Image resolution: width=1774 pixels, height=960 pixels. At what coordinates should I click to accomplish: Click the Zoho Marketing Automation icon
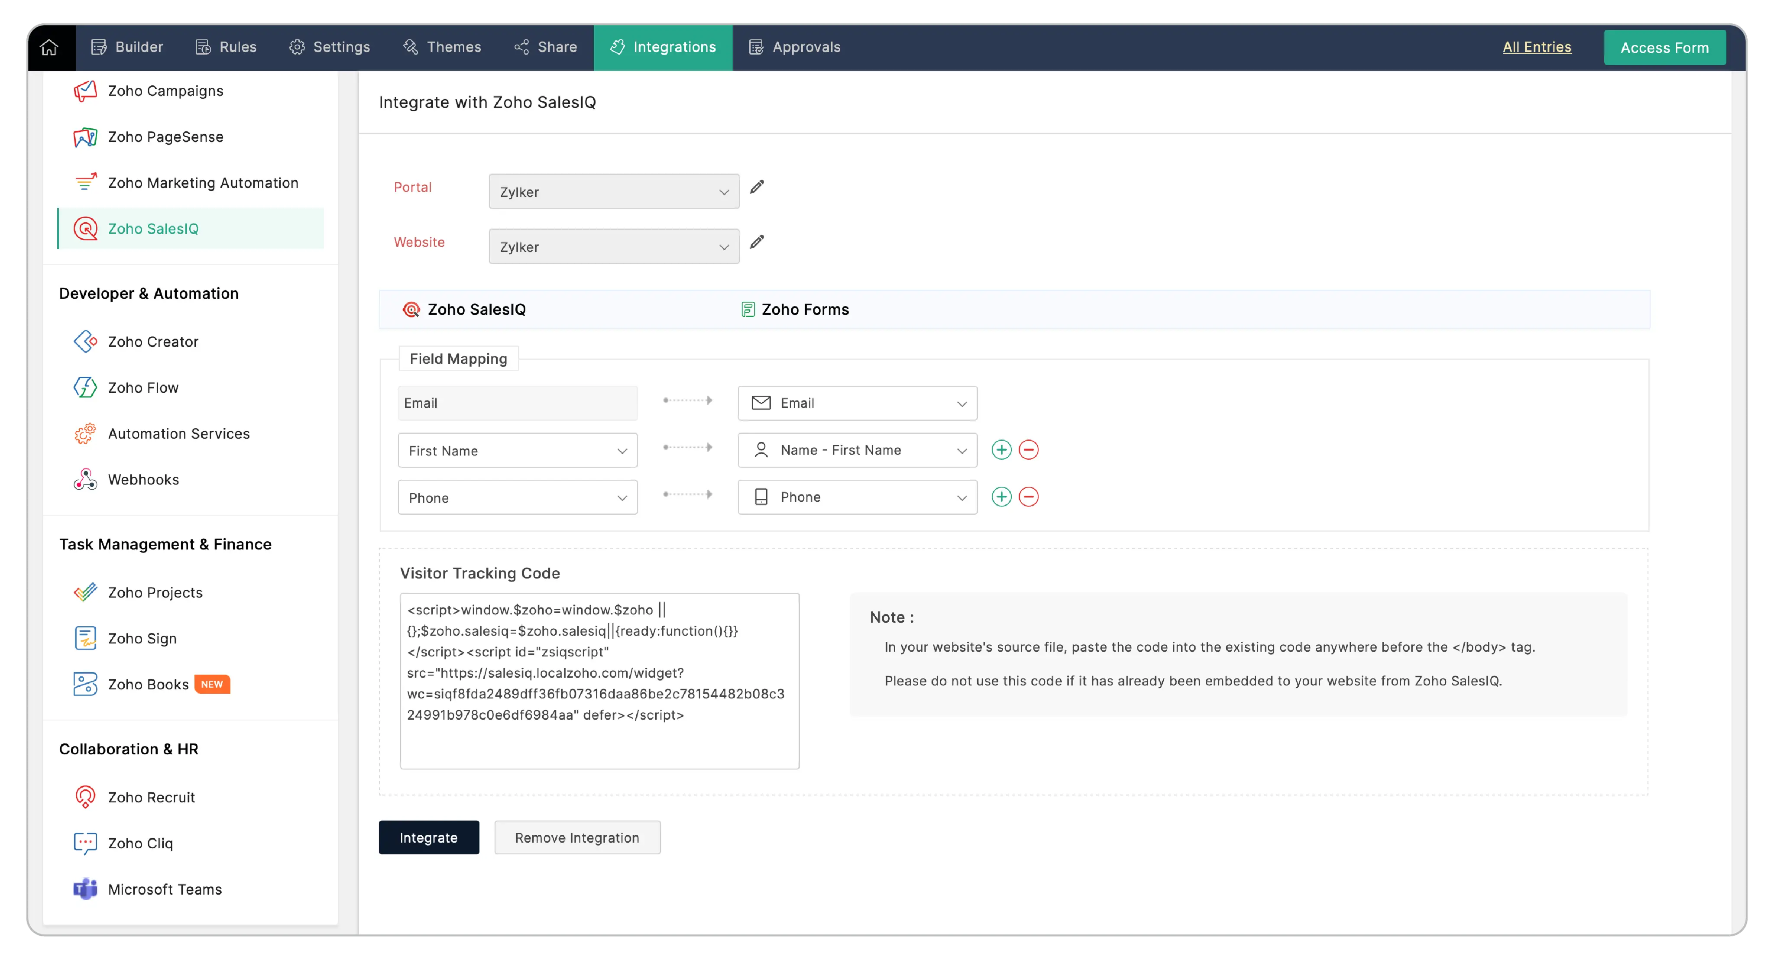click(x=85, y=182)
